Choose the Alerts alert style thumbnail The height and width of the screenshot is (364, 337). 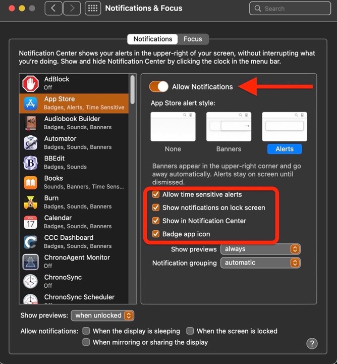tap(285, 127)
